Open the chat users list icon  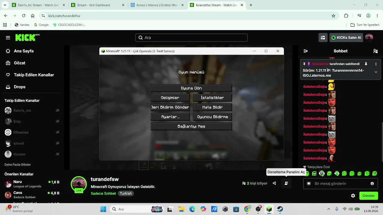[x=376, y=51]
